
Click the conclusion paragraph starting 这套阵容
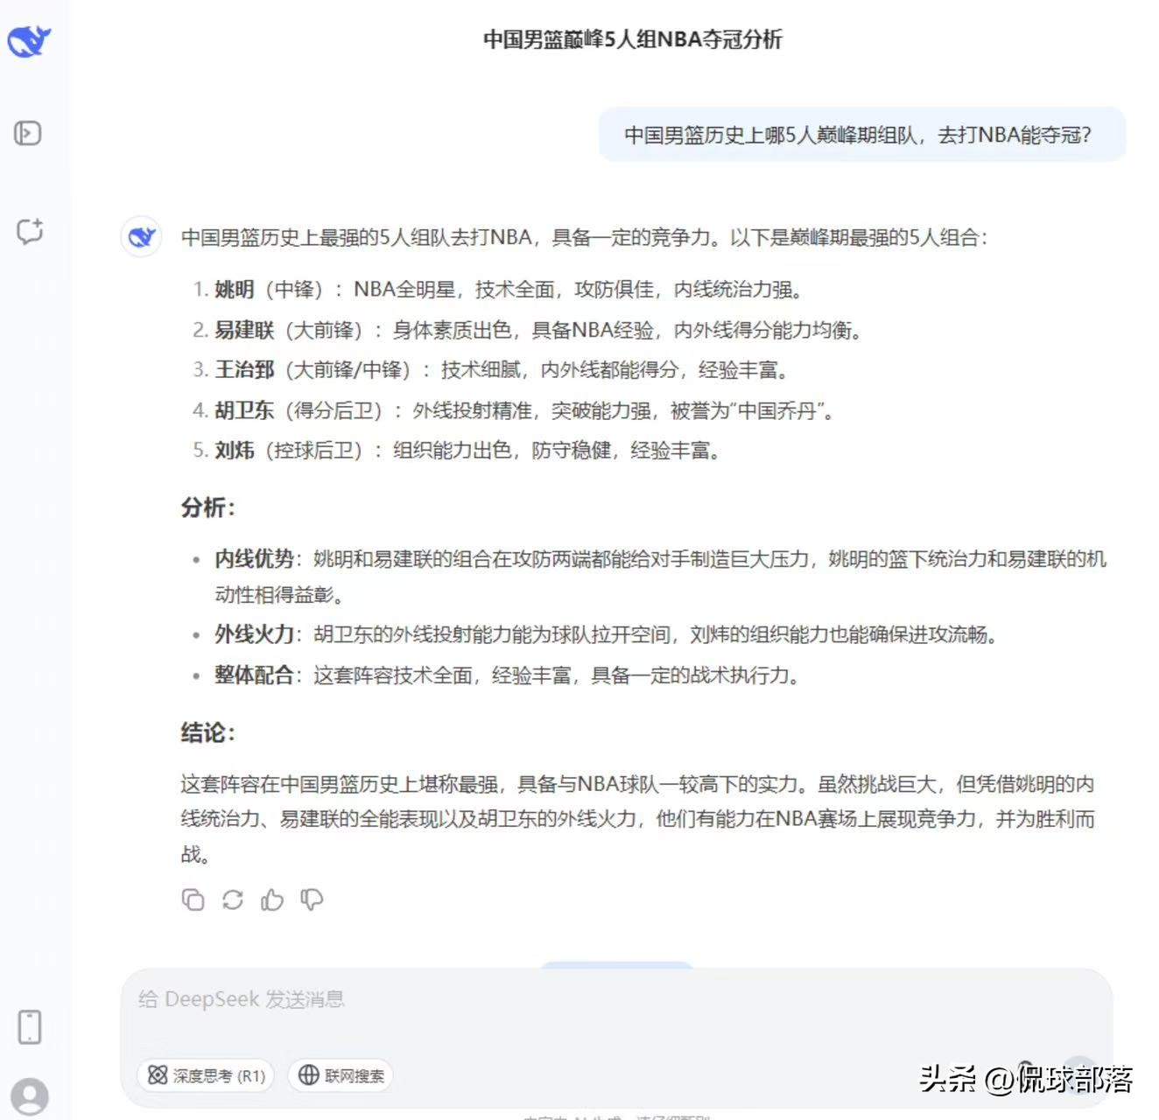pyautogui.click(x=638, y=819)
